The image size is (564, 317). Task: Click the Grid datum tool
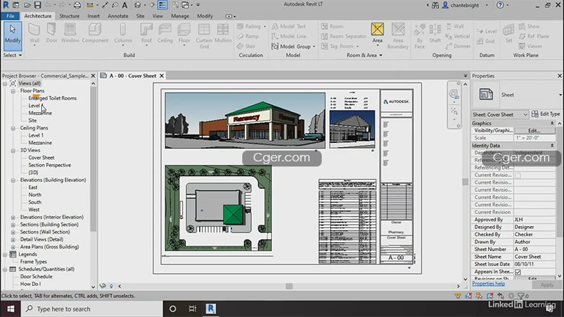486,41
